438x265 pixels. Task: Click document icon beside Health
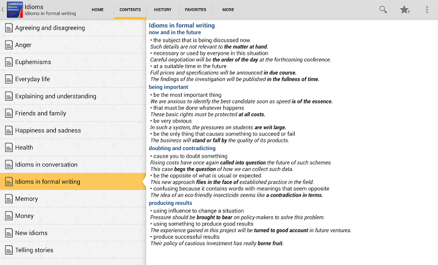pyautogui.click(x=9, y=147)
